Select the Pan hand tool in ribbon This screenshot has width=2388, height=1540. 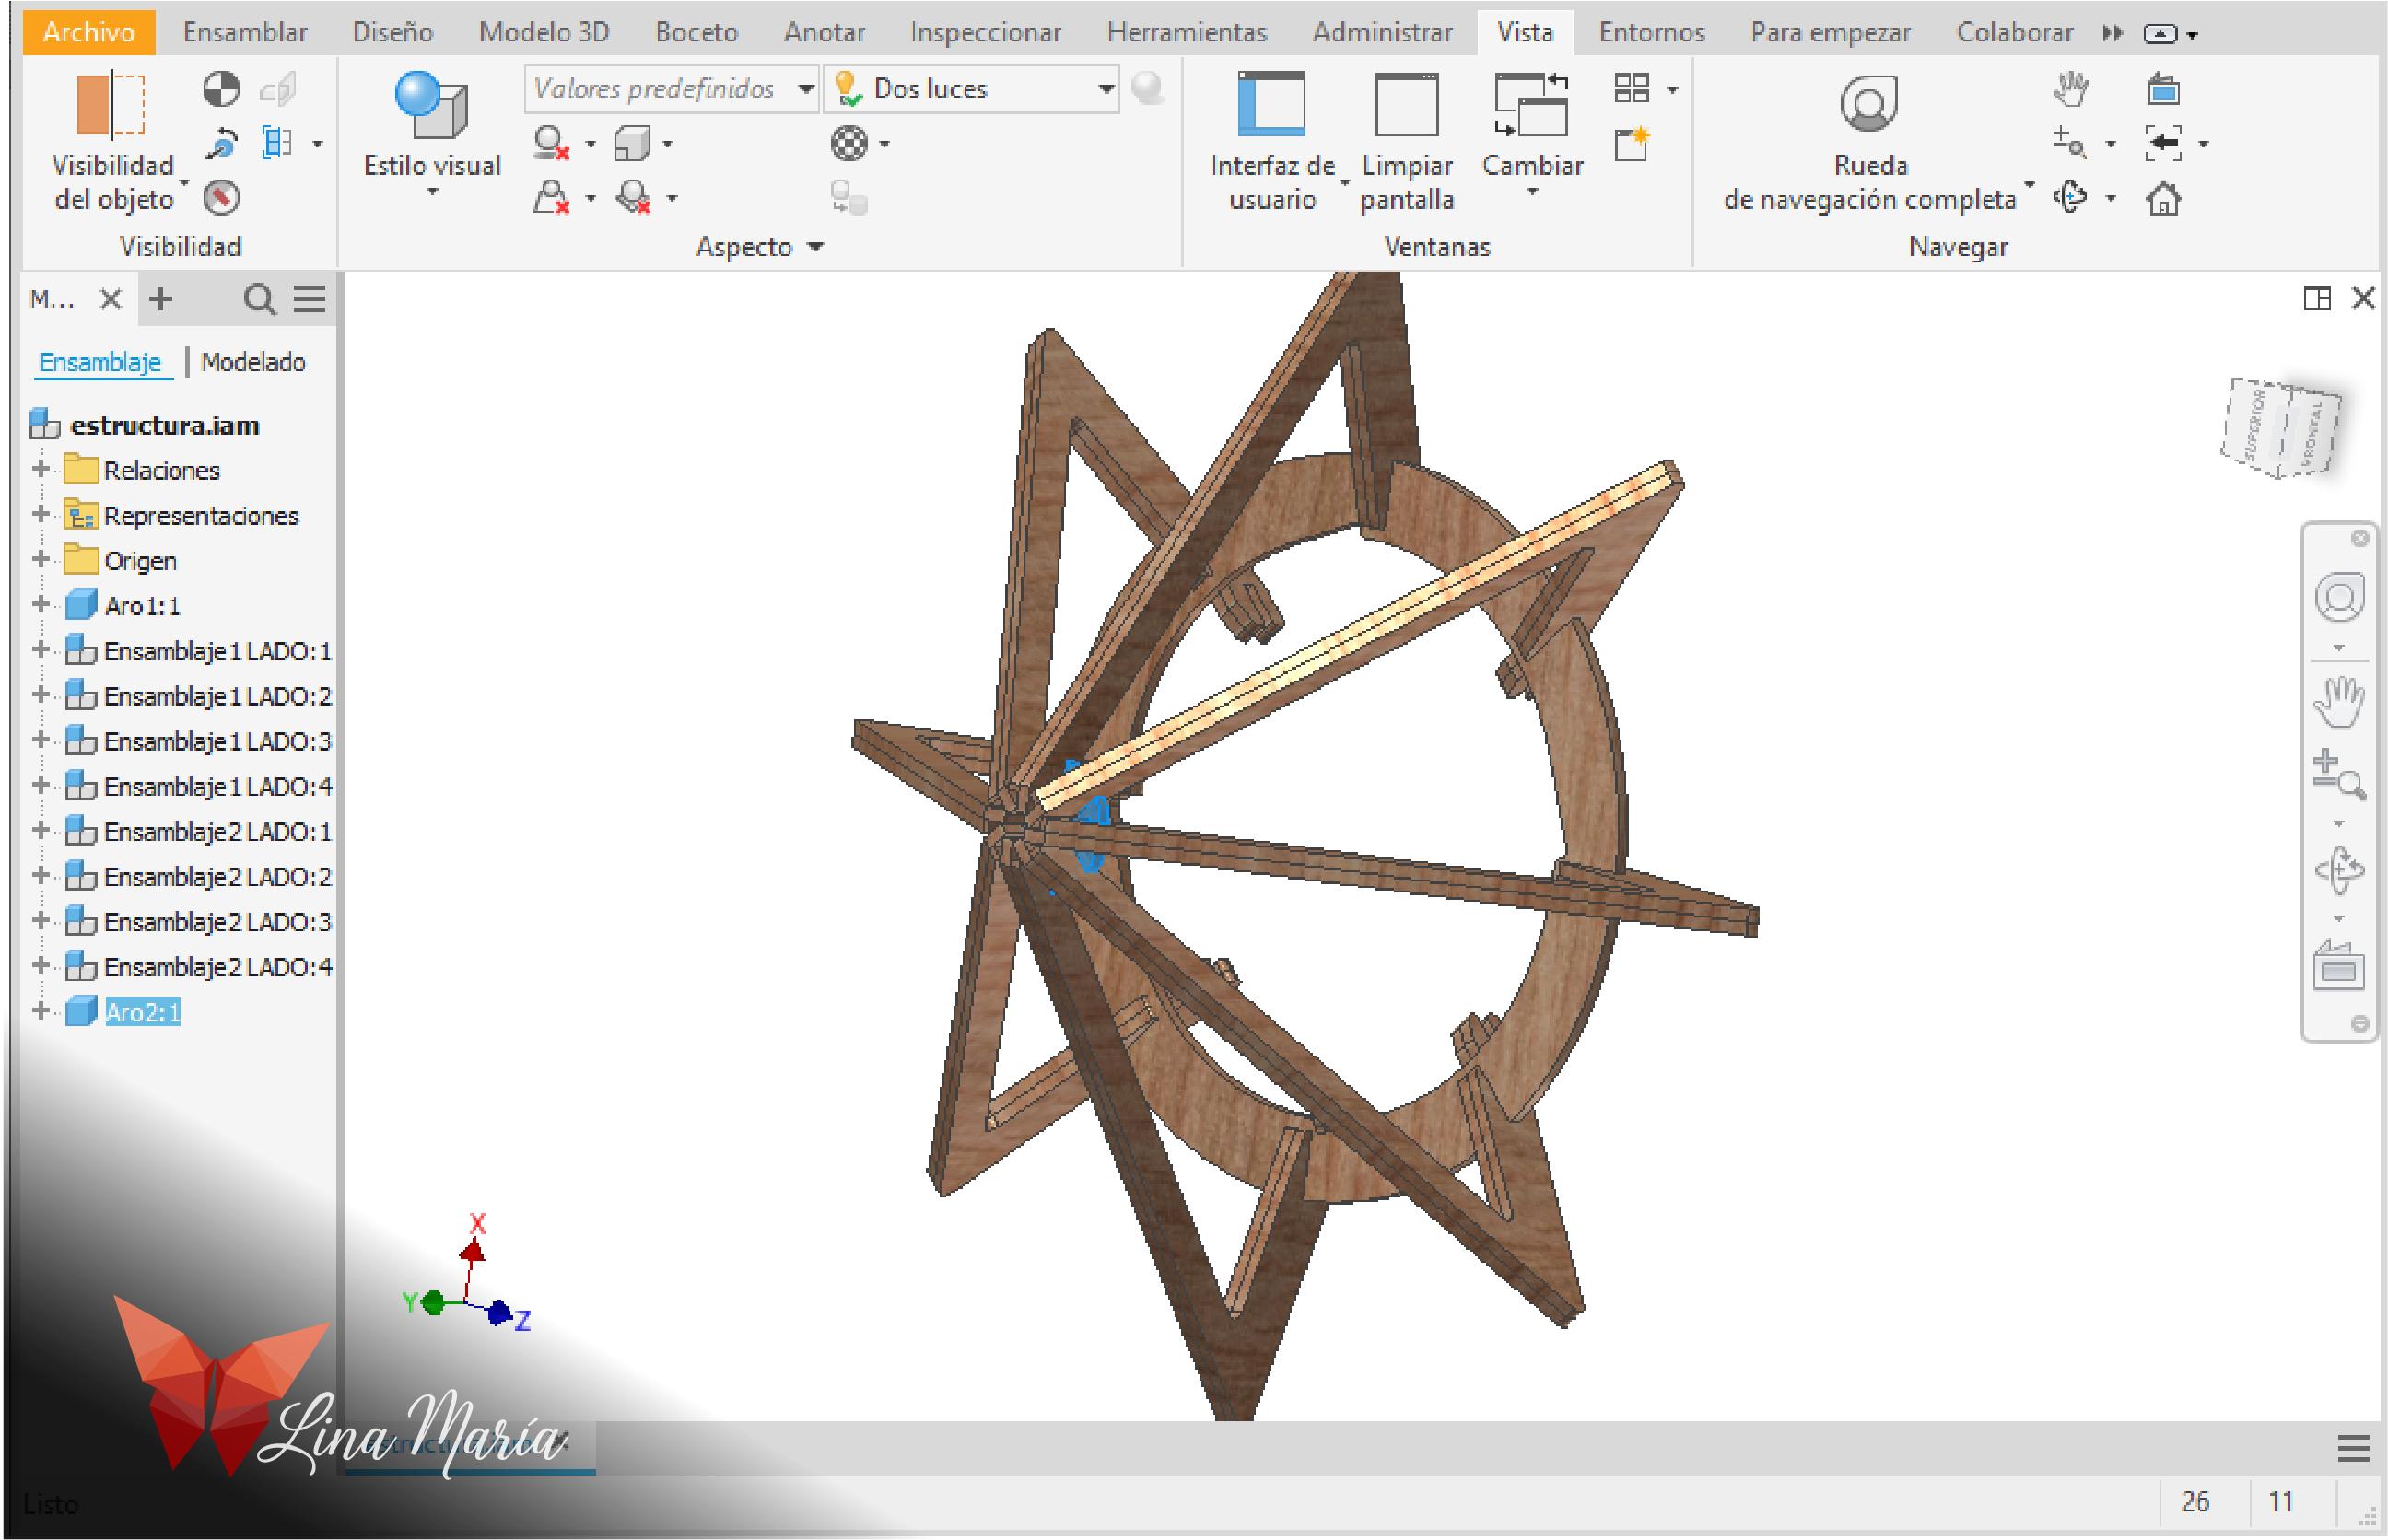[2071, 89]
